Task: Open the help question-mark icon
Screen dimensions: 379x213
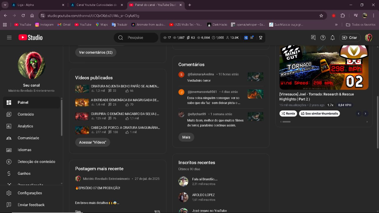Action: click(323, 38)
